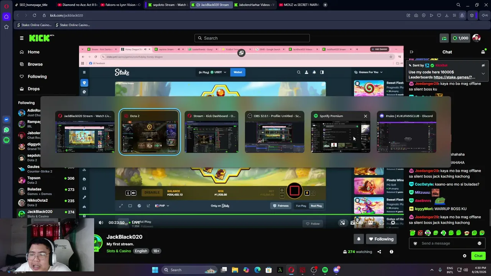Open bookmarks star in Opera sidebar

(6, 27)
